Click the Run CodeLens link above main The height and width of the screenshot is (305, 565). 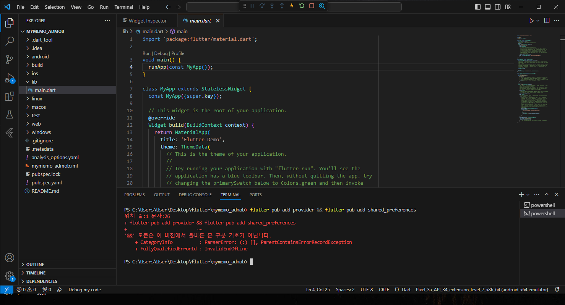(x=146, y=53)
